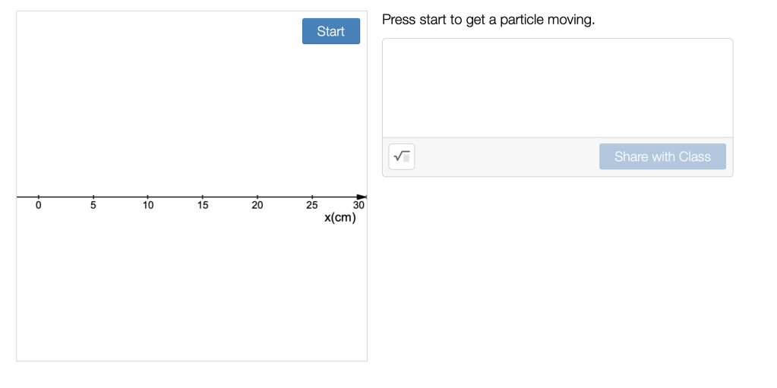The image size is (777, 388).
Task: Select the 25 cm tick mark
Action: pos(312,197)
